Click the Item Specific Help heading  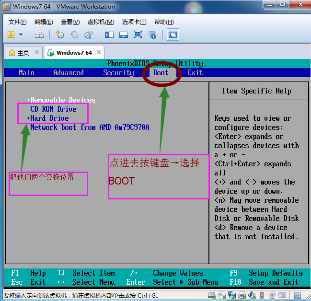pyautogui.click(x=256, y=91)
